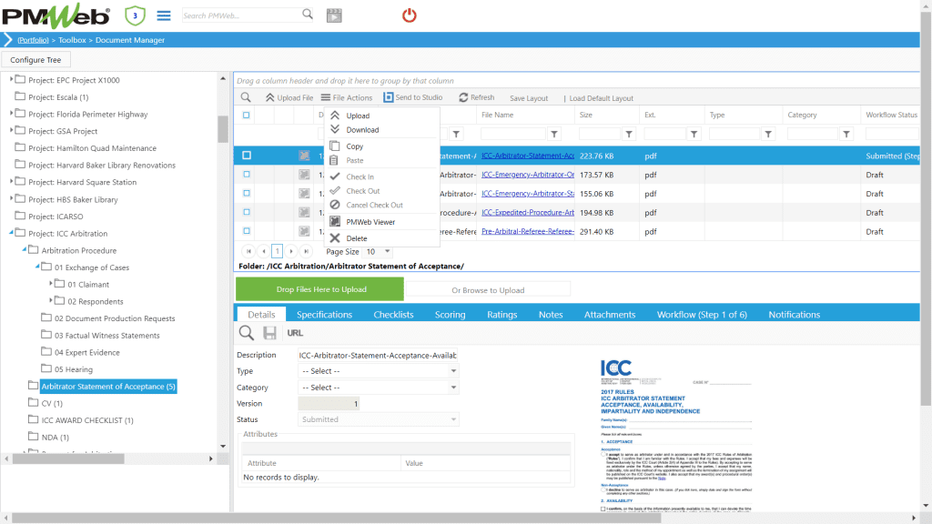The height and width of the screenshot is (524, 932).
Task: Open the Workflow (Step 1 of 6) tab
Action: (702, 314)
